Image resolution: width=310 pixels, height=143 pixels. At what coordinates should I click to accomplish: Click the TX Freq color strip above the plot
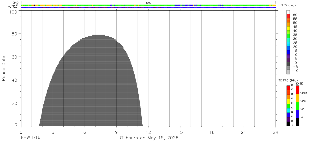tap(148, 8)
